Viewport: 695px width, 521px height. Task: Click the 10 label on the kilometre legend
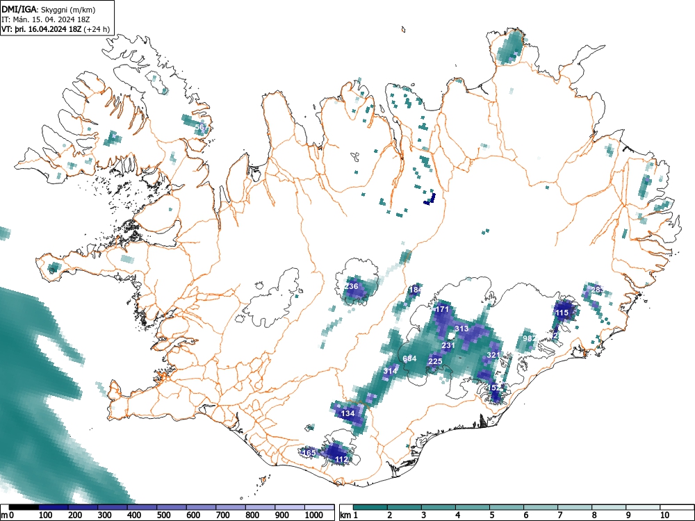pos(664,515)
